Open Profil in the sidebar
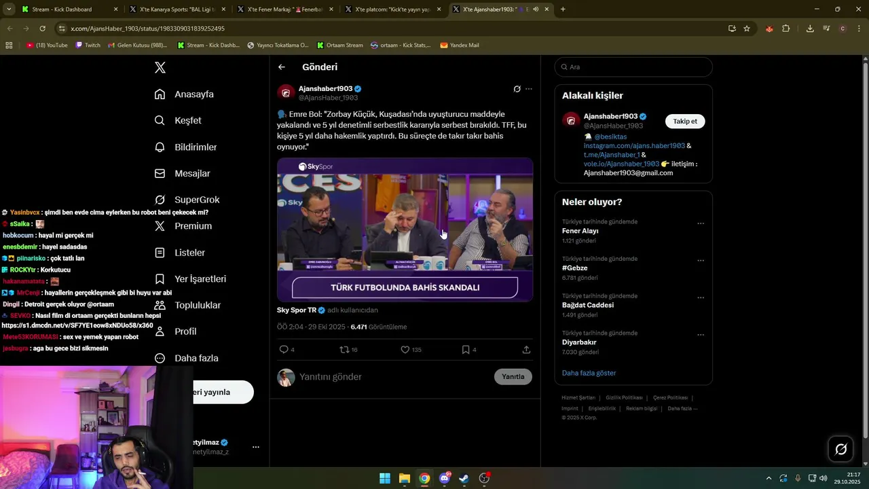 (x=175, y=331)
